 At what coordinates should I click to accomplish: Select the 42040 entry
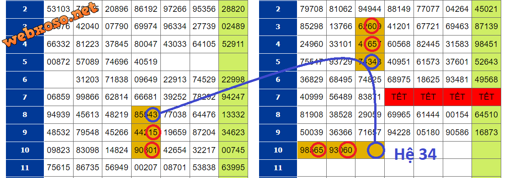coord(88,26)
